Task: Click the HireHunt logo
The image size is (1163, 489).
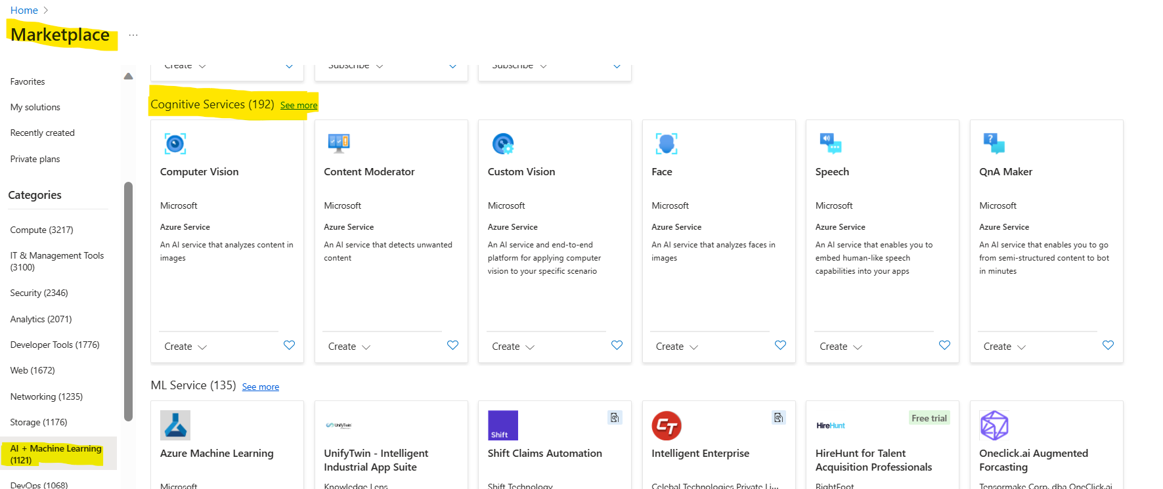Action: 831,425
